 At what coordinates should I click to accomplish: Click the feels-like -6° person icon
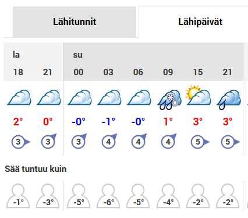[108, 196]
